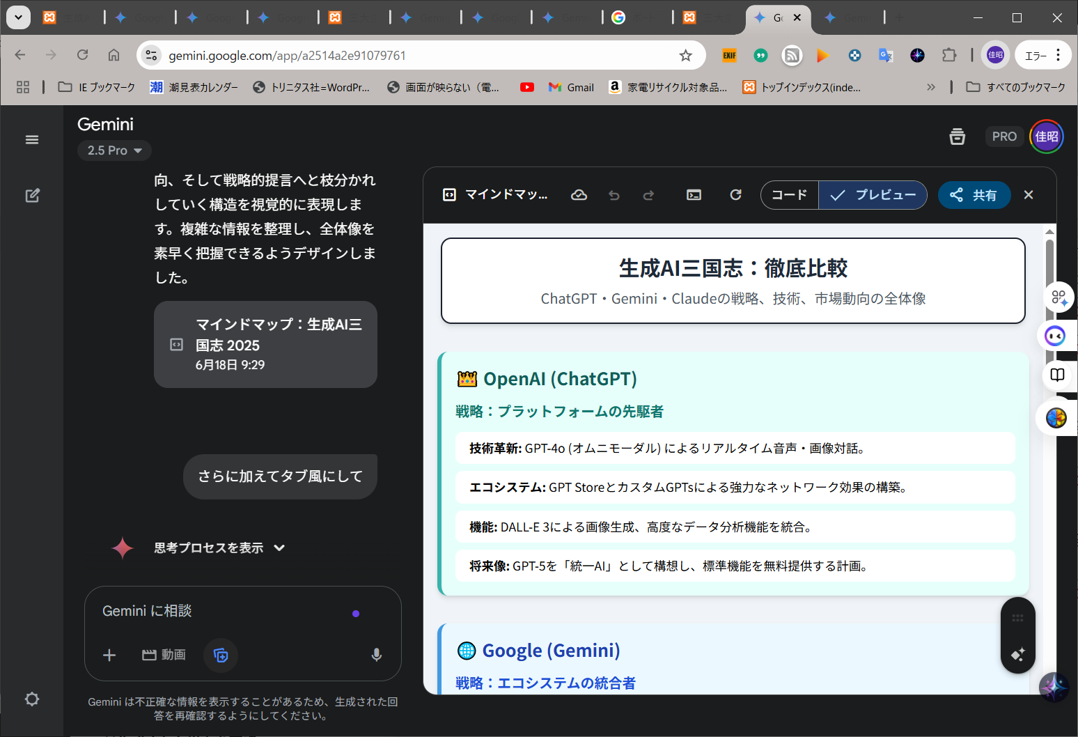Open Gemini settings gear in sidebar
Viewport: 1078px width, 737px height.
pyautogui.click(x=32, y=699)
